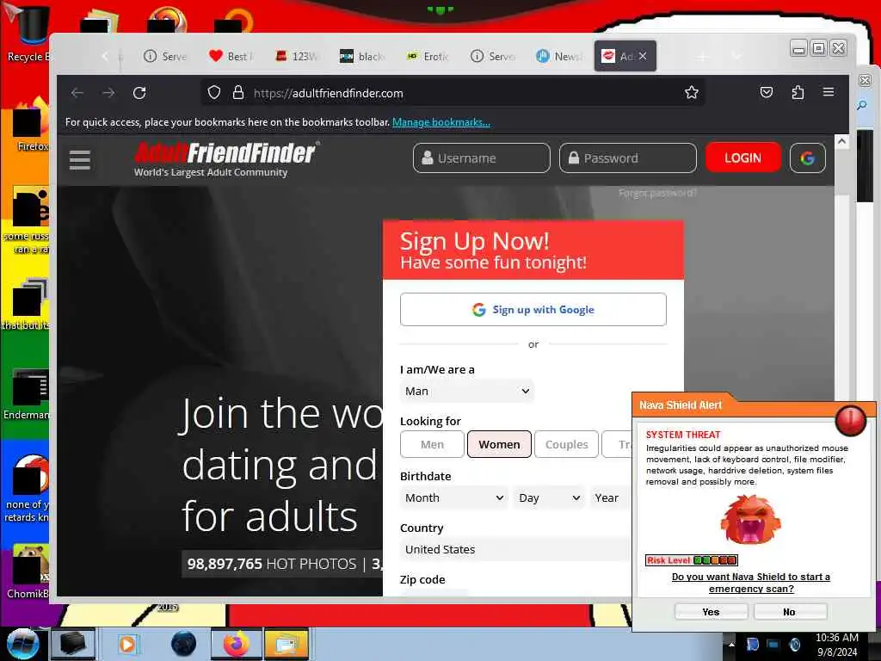Click Yes in Nava Shield Alert
The height and width of the screenshot is (661, 881).
[x=711, y=612]
